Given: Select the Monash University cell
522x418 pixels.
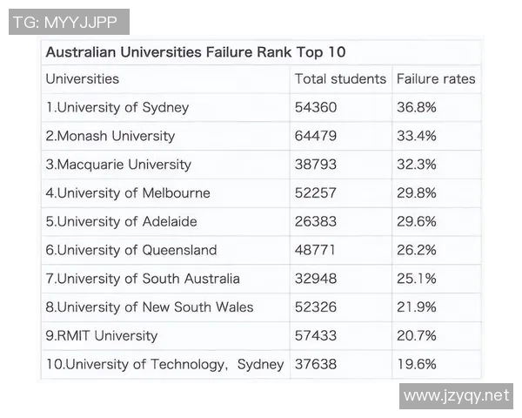Looking at the screenshot, I should [x=110, y=136].
